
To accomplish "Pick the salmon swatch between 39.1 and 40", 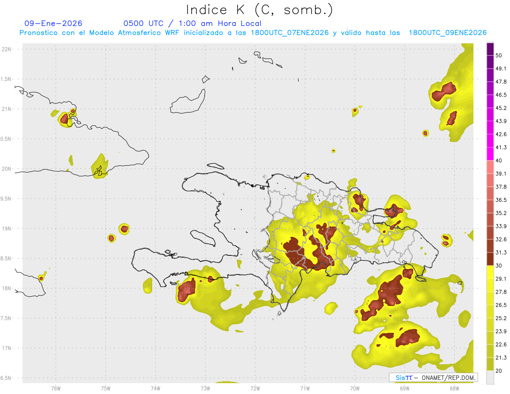I will coord(490,167).
